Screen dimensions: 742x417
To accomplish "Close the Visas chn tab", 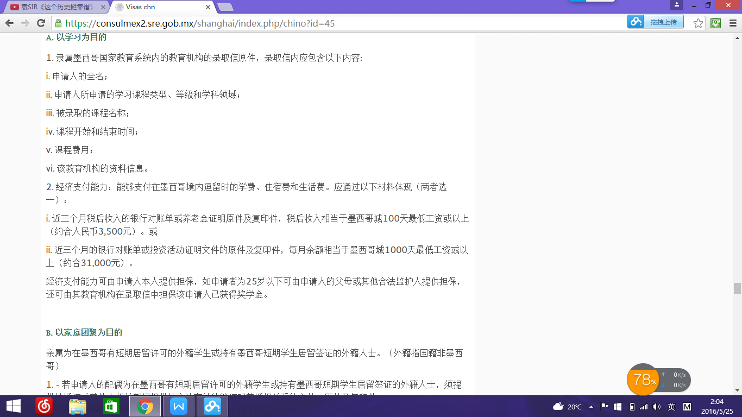I will [x=207, y=7].
